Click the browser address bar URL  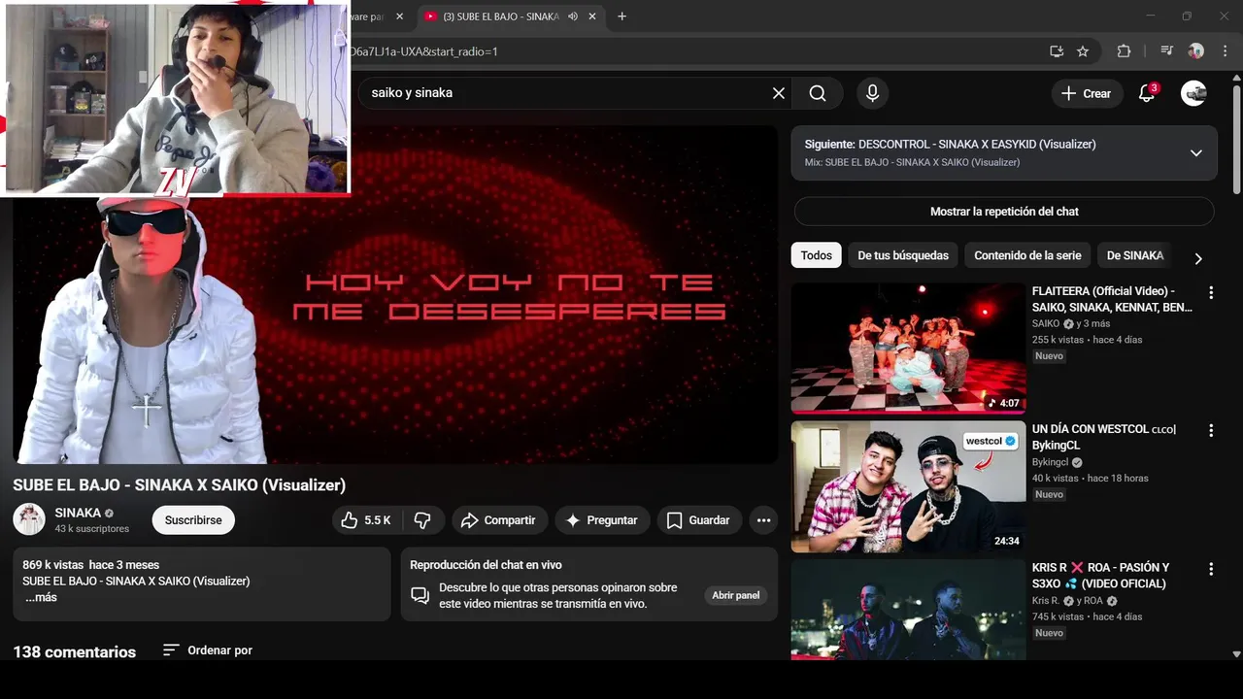[423, 51]
